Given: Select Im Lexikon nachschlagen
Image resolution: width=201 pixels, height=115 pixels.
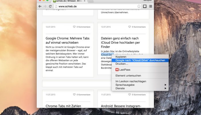Looking at the screenshot, I should (x=140, y=81).
